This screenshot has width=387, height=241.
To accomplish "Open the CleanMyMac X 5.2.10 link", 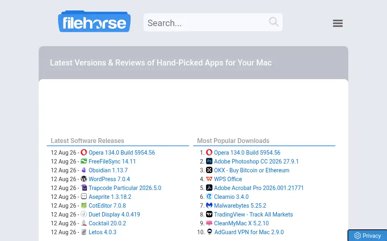I will (241, 223).
